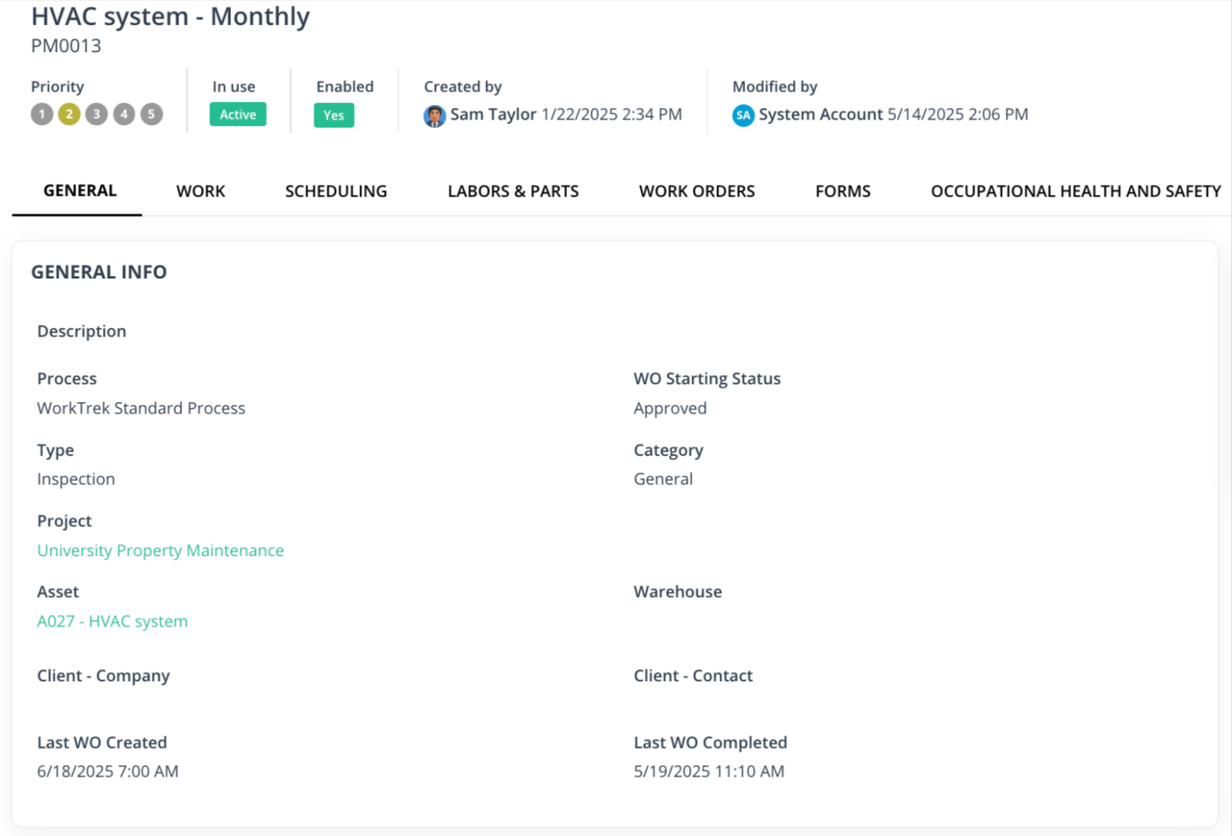Toggle the Enabled Yes badge
Viewport: 1232px width, 836px height.
pyautogui.click(x=334, y=115)
